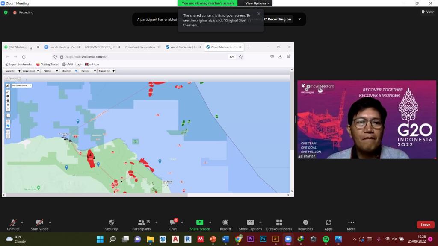The height and width of the screenshot is (246, 438).
Task: Start video in Zoom toolbar
Action: tap(39, 225)
